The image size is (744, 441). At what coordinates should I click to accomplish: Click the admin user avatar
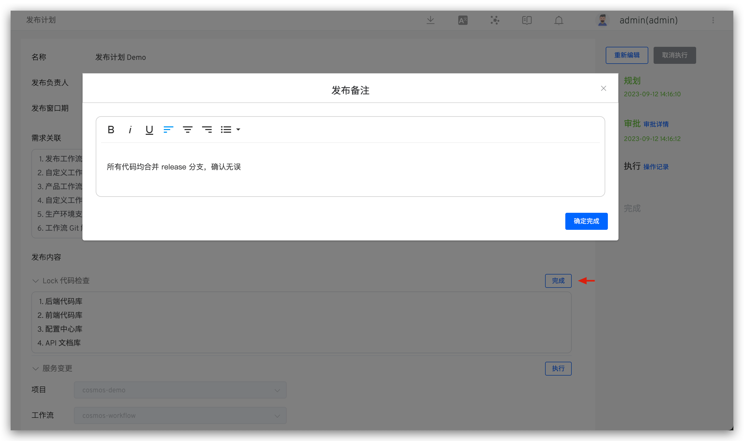(602, 20)
